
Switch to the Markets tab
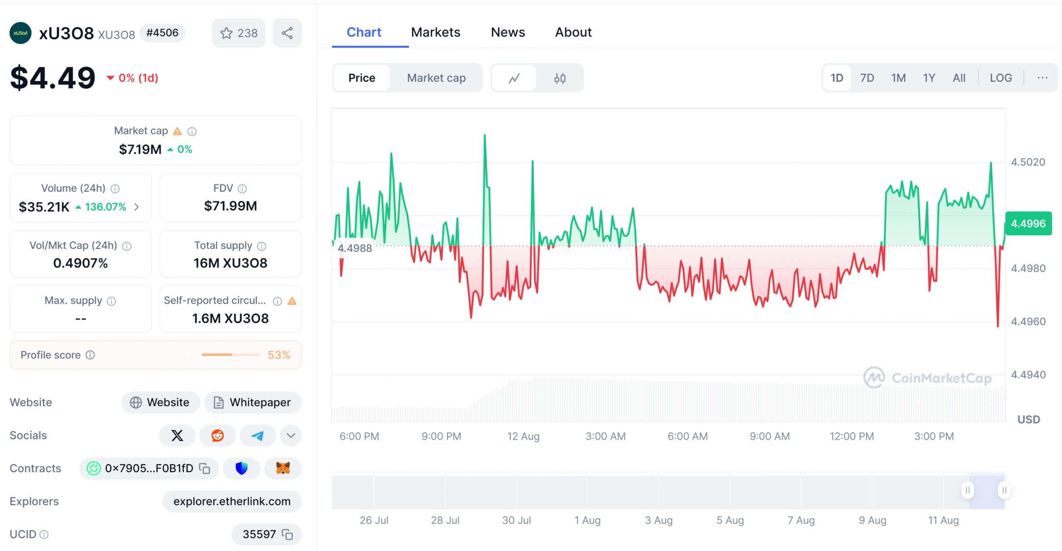click(x=436, y=32)
